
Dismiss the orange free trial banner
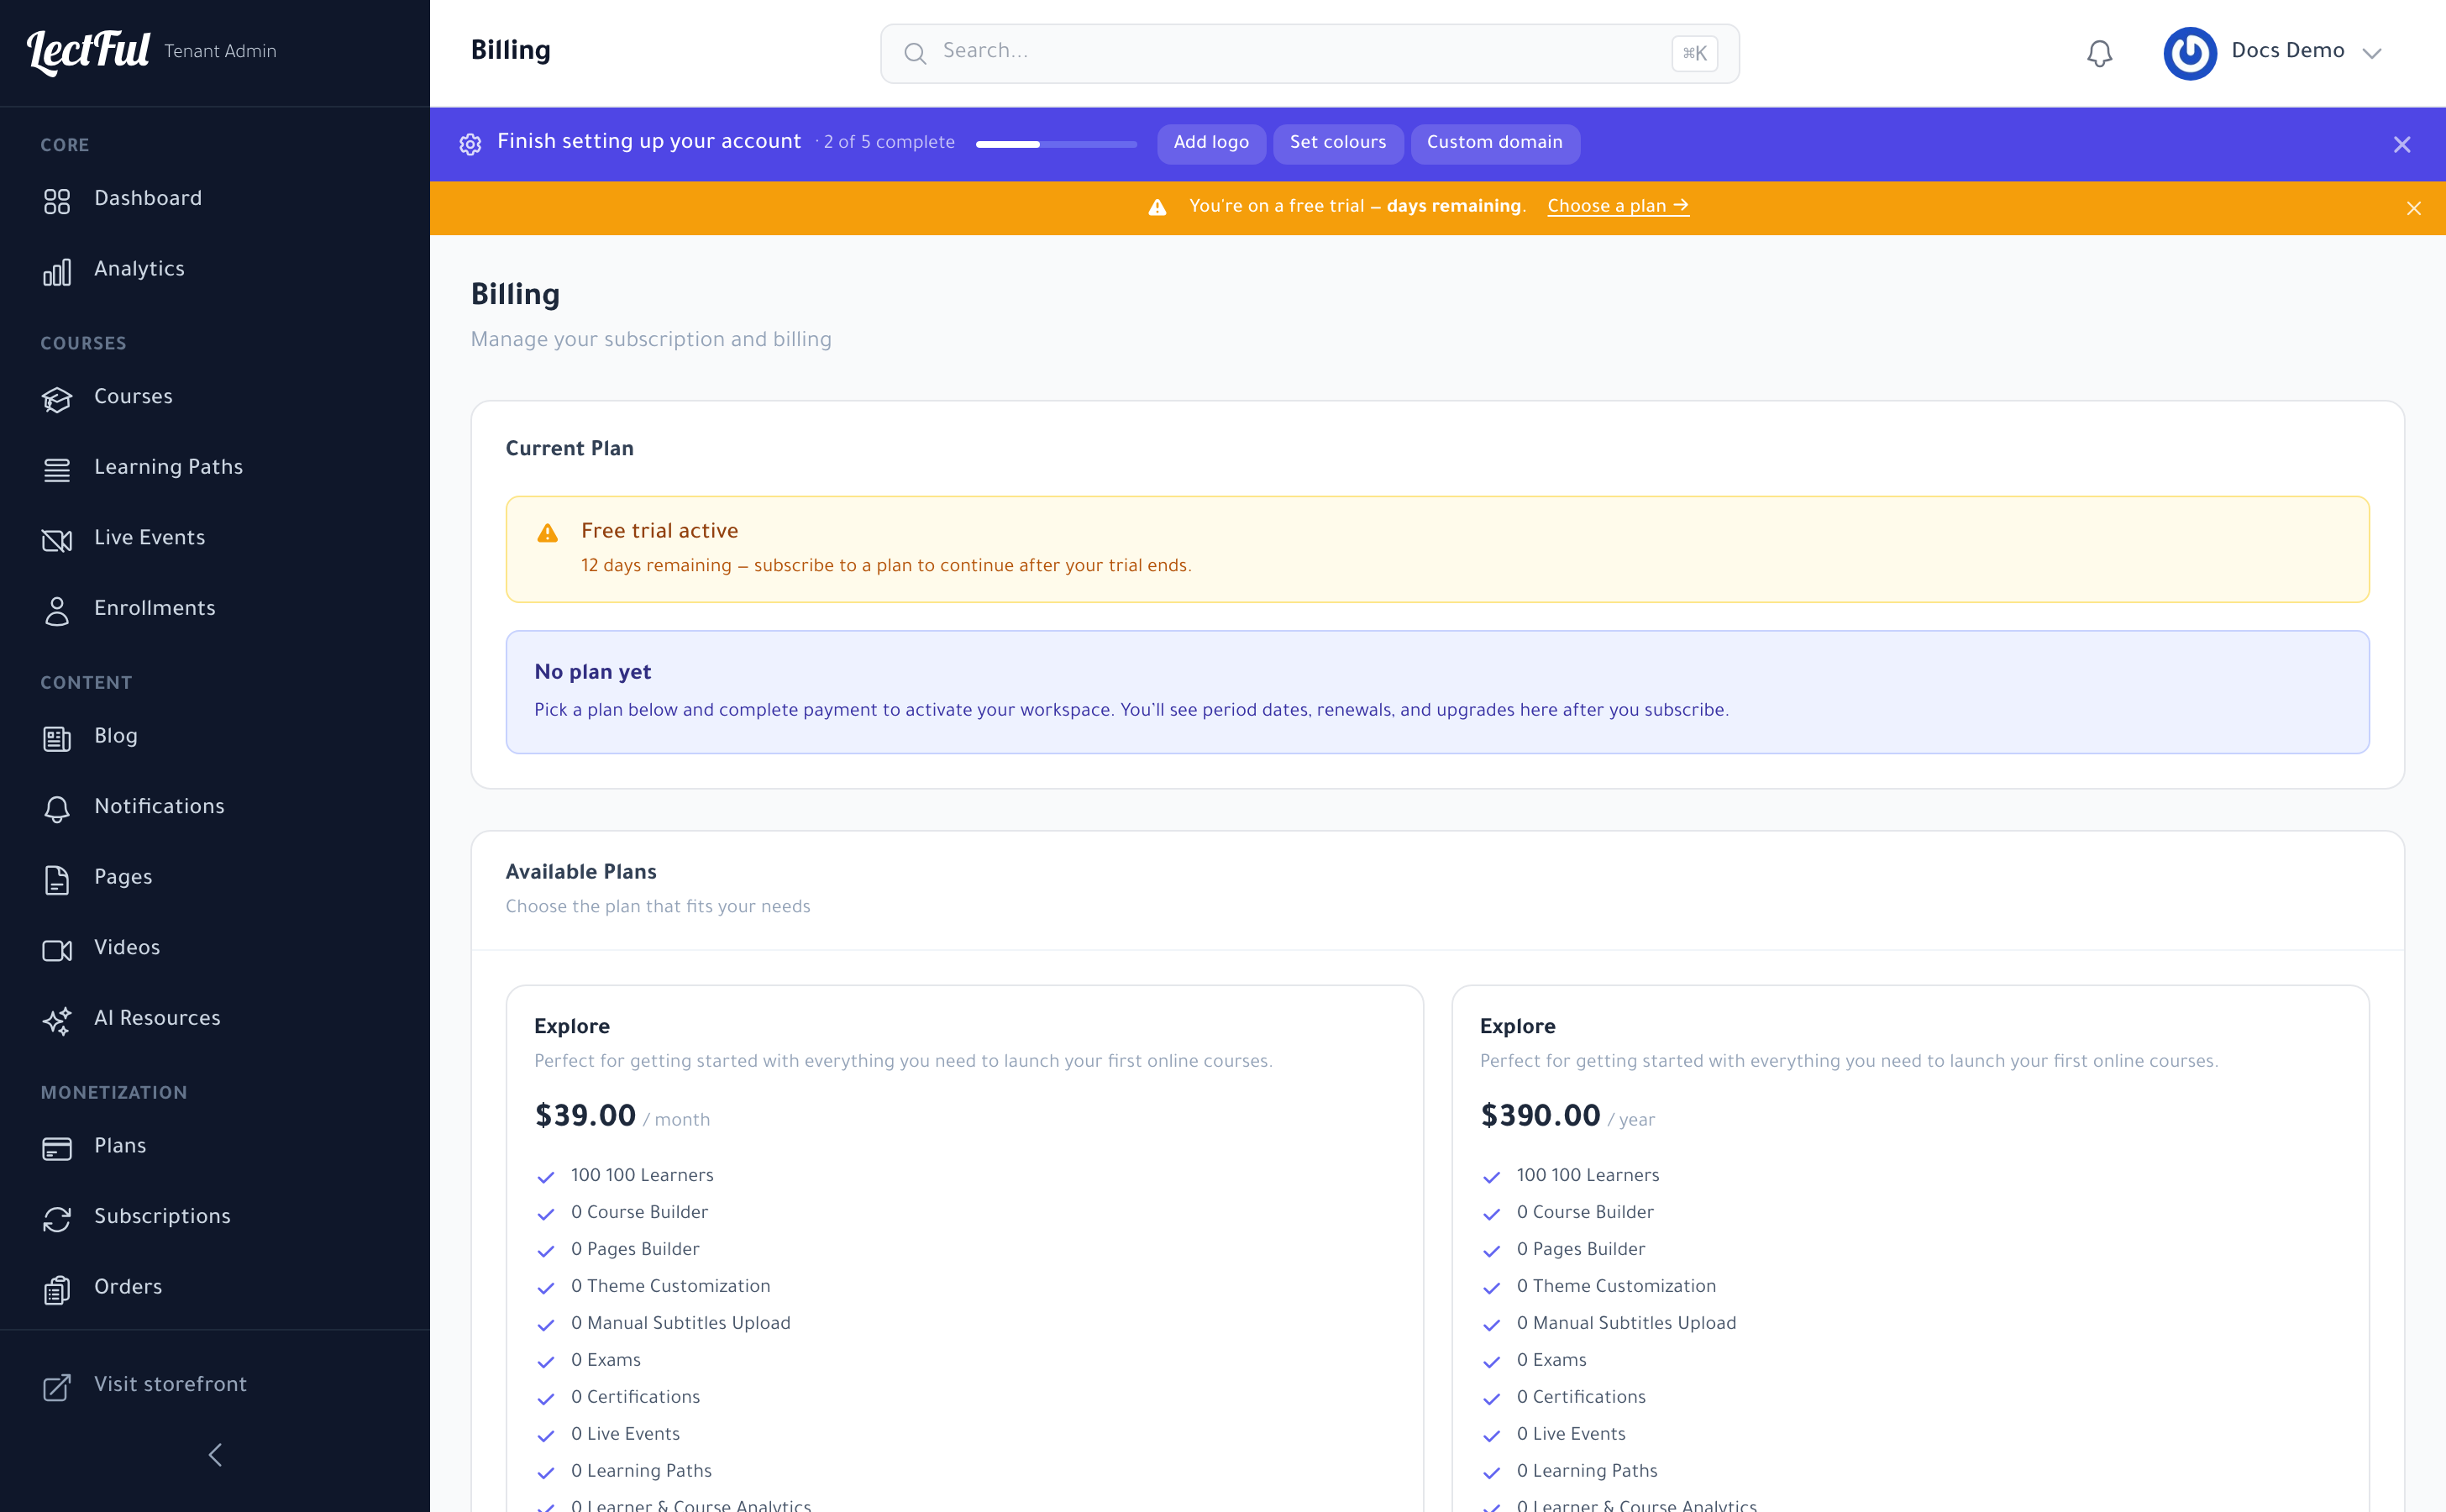[x=2413, y=208]
